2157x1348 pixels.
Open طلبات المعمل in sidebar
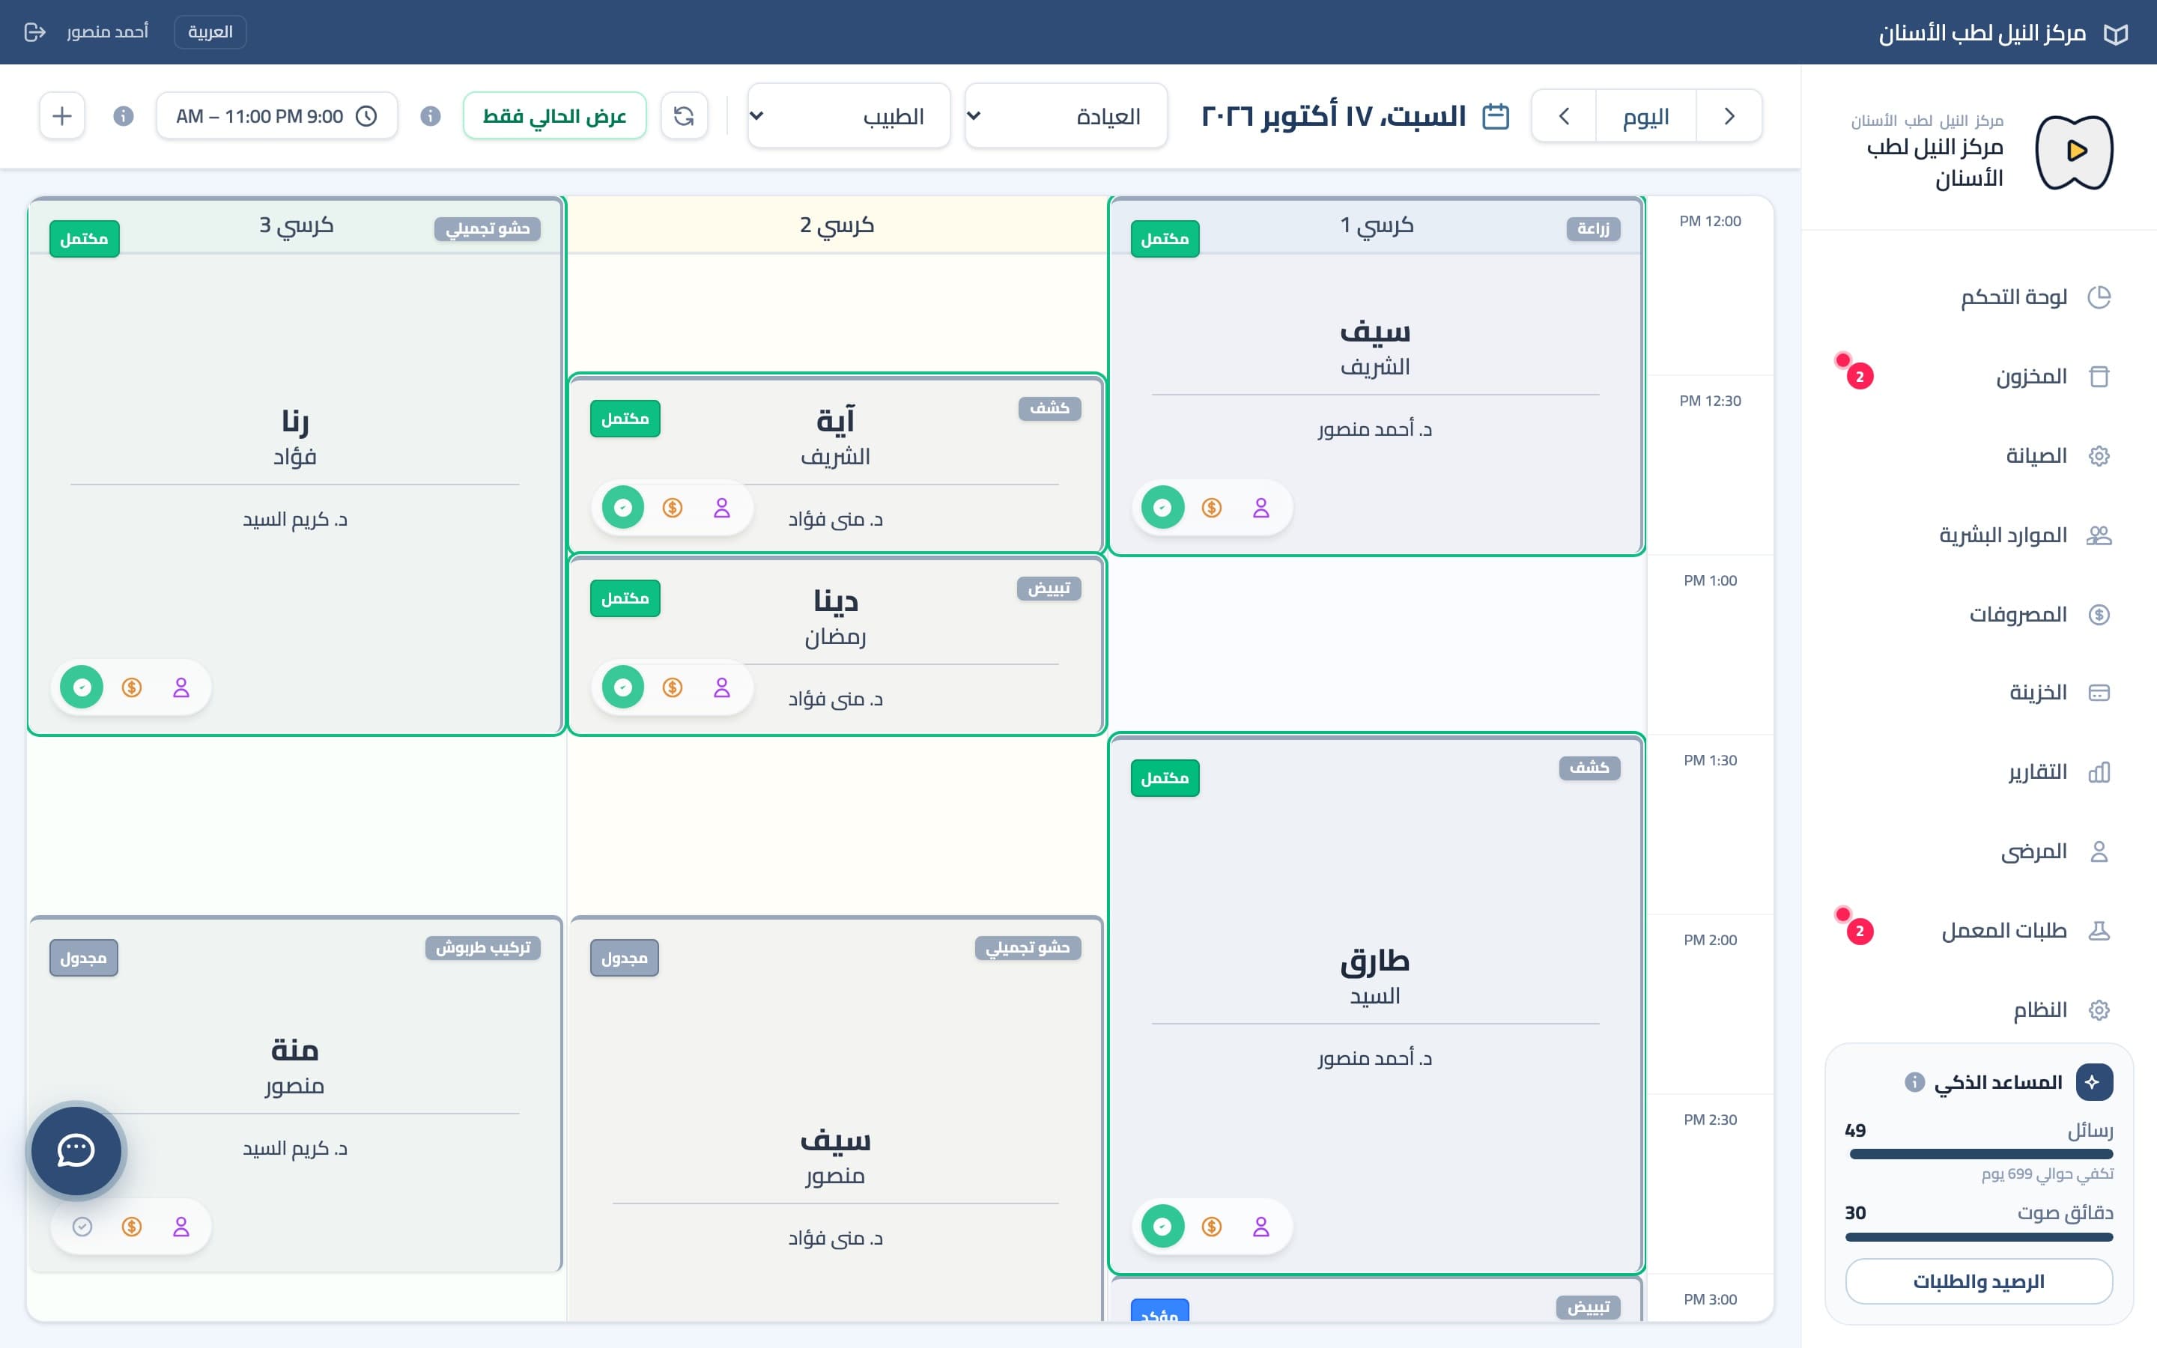click(x=1979, y=931)
